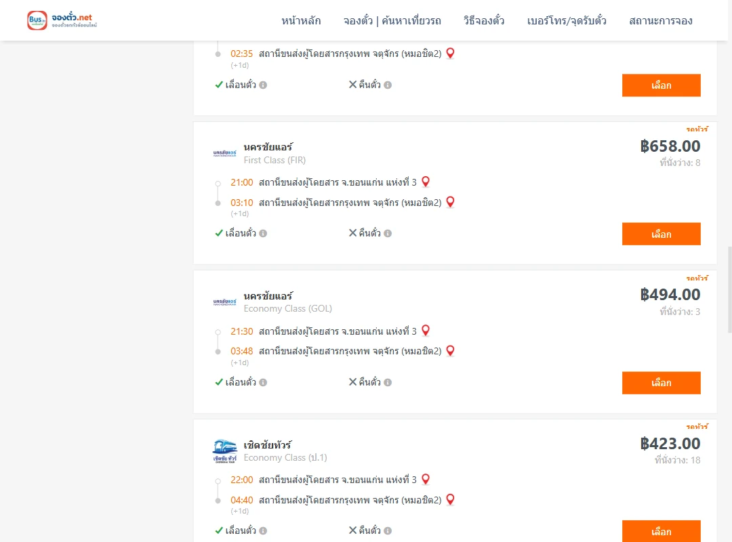Open เบอร์โทร/จุดรับตั๋ว menu item
Screen dimensions: 732x542
567,20
